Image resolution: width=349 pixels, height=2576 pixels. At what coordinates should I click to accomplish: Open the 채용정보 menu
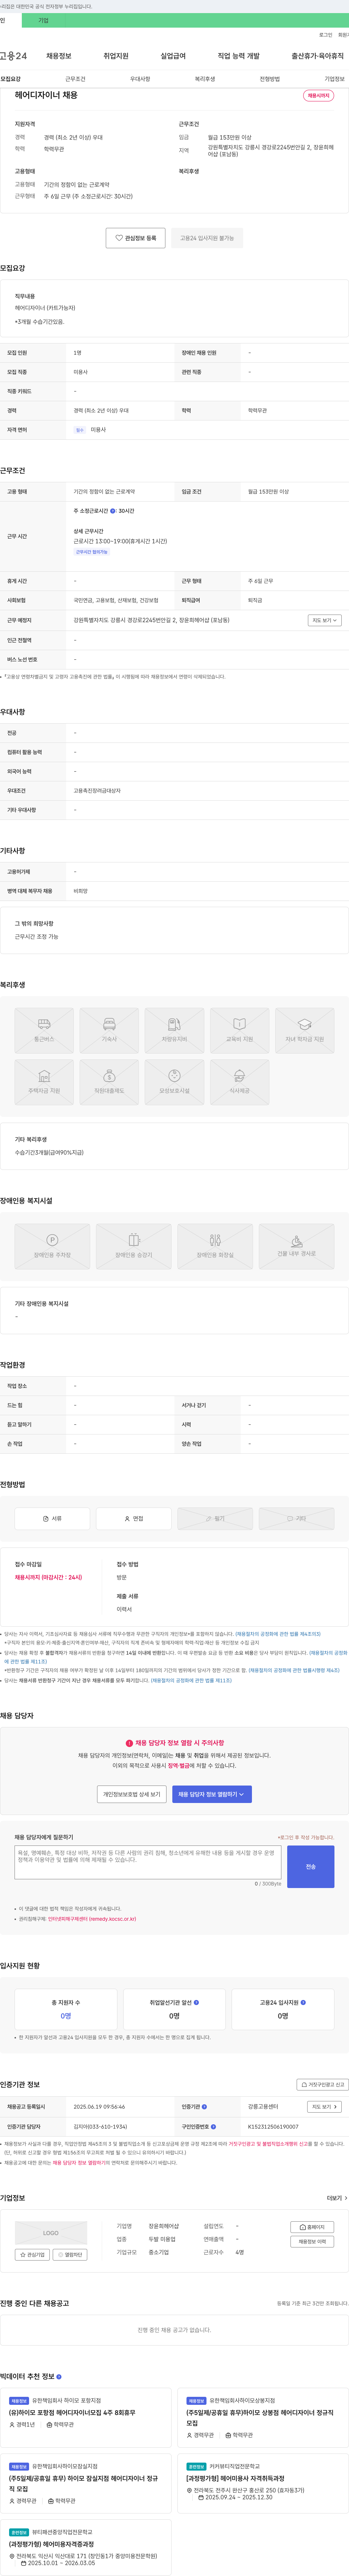click(x=59, y=56)
